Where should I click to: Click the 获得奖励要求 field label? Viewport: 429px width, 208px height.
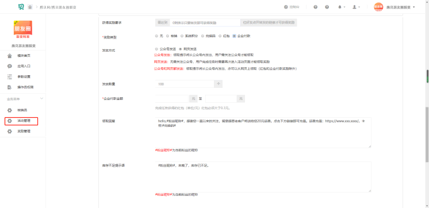[x=112, y=22]
